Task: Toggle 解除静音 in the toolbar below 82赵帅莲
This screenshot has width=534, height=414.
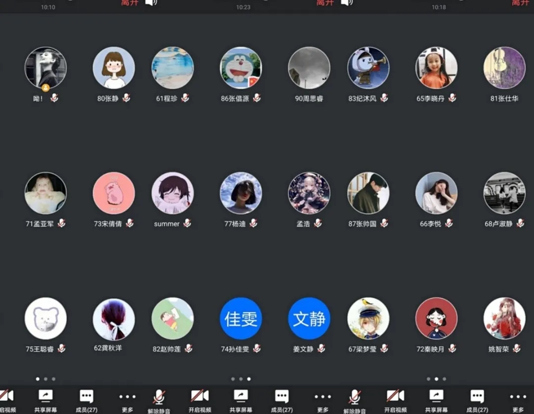Action: point(159,400)
